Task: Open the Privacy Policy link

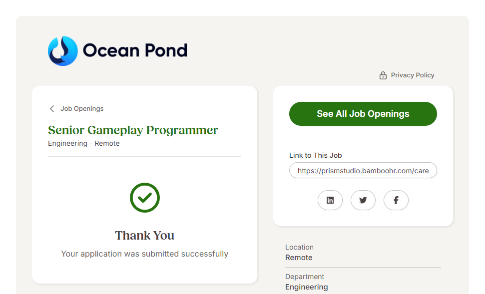Action: pos(412,75)
